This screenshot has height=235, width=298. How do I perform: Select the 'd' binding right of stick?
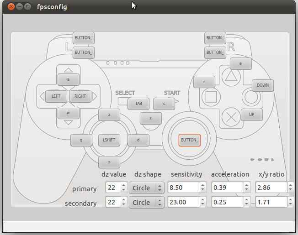pos(138,140)
